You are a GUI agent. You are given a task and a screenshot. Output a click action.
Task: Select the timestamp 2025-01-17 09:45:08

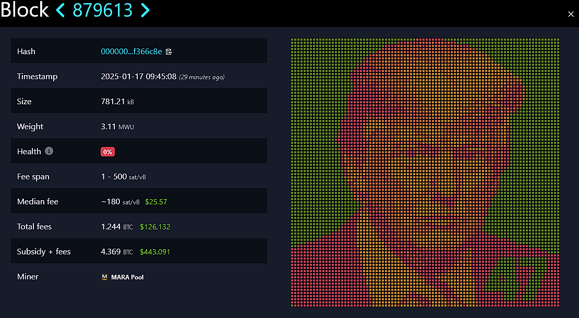coord(138,77)
